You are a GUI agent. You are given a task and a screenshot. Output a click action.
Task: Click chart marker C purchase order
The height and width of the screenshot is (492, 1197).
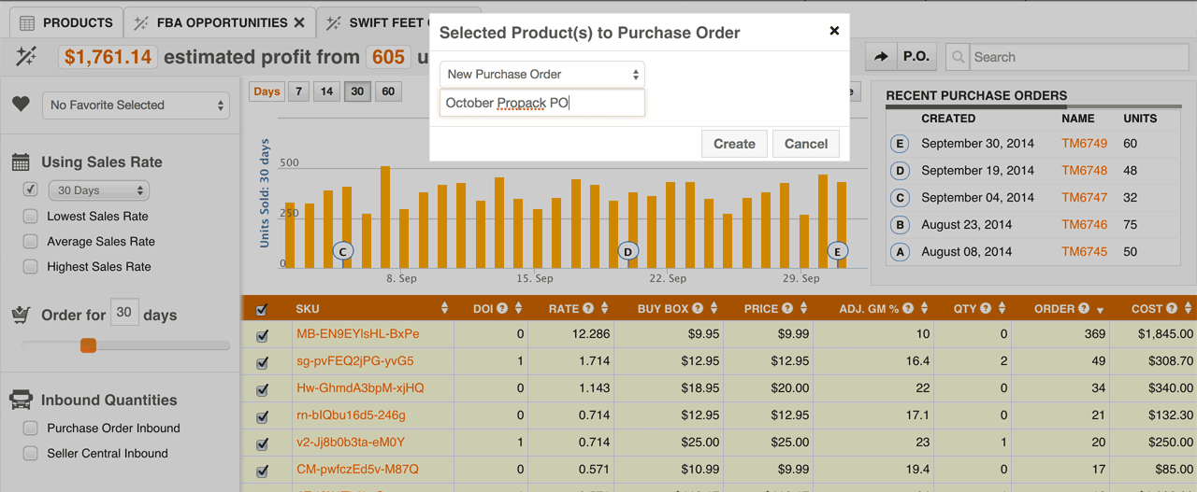(x=343, y=251)
